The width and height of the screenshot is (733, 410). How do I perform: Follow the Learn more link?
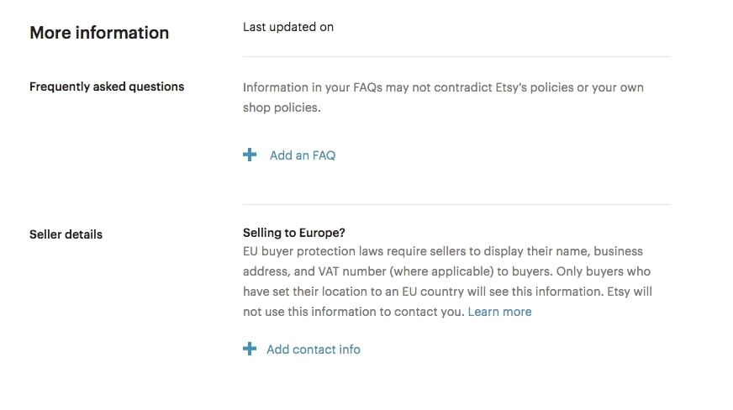(x=499, y=312)
